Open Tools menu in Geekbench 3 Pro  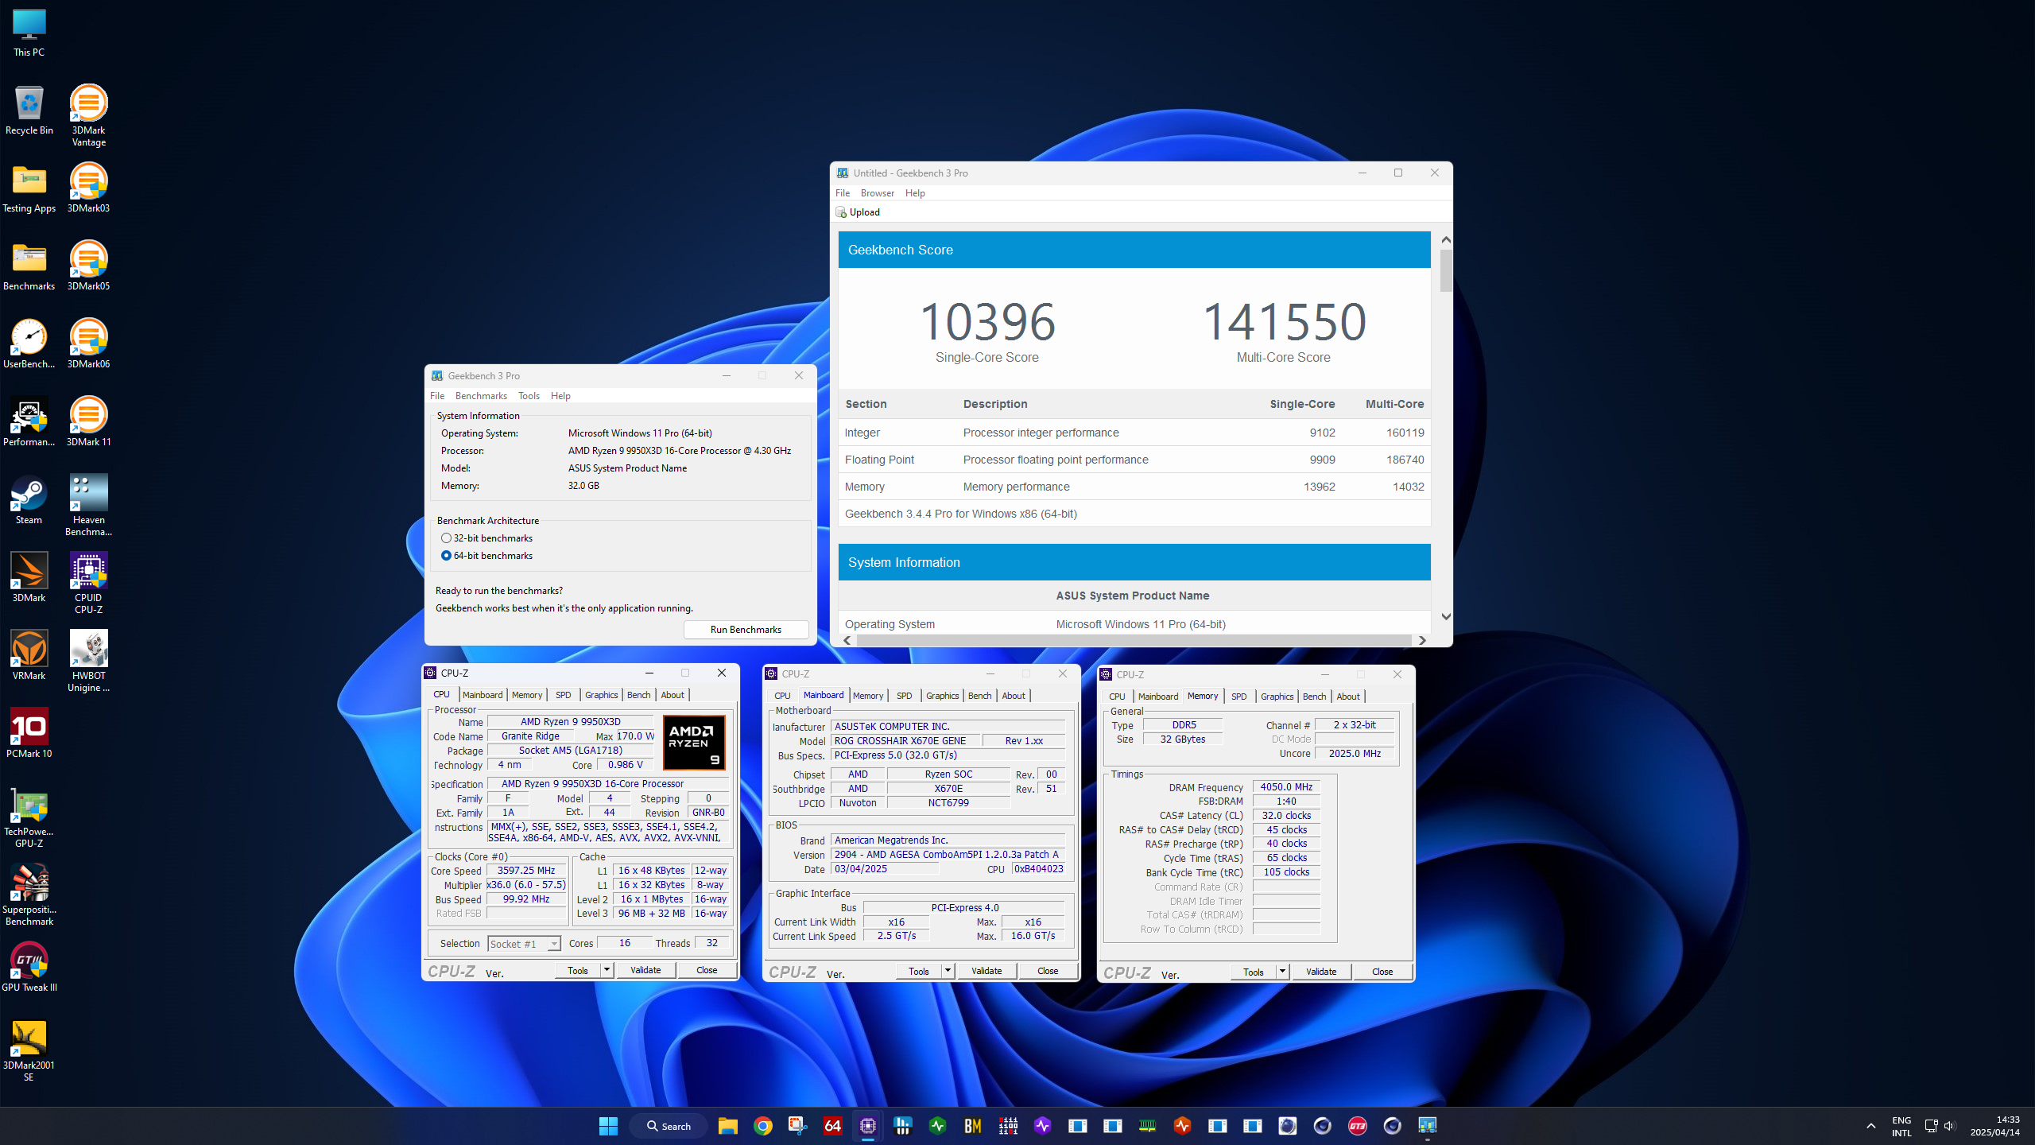pos(529,396)
